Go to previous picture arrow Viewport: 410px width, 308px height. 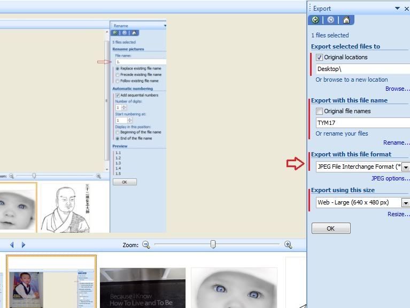[12, 244]
